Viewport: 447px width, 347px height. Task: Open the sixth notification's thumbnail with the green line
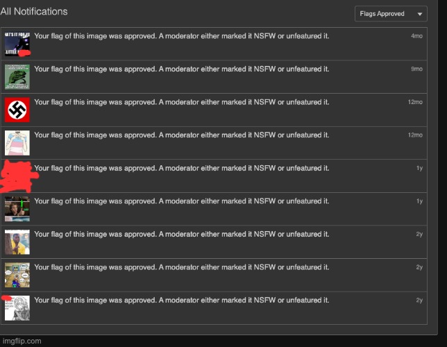click(17, 208)
